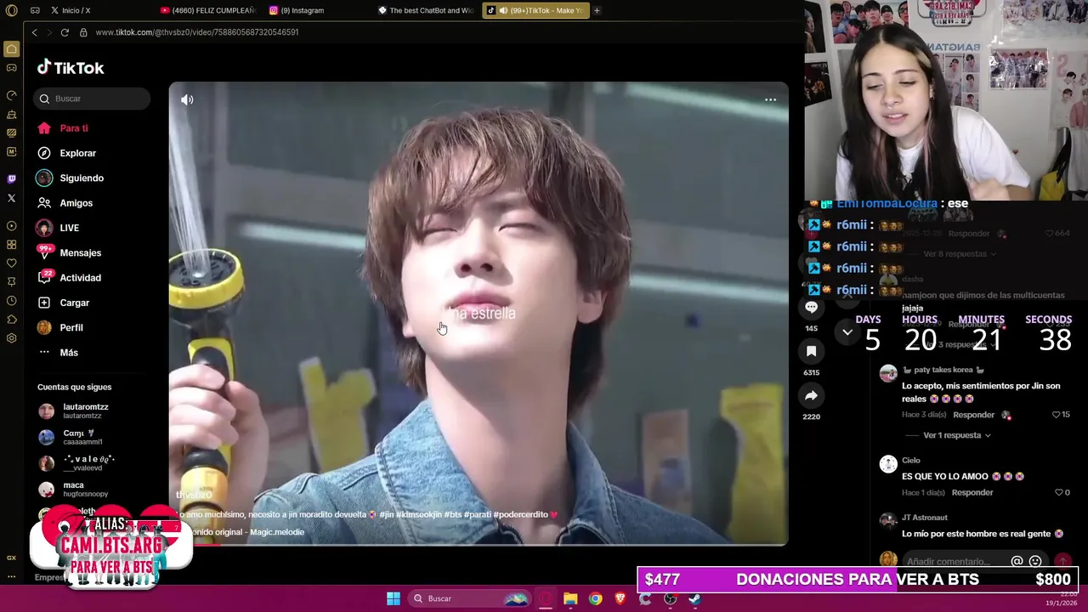Open File Explorer from taskbar
Screen dimensions: 1088x612
pyautogui.click(x=570, y=598)
